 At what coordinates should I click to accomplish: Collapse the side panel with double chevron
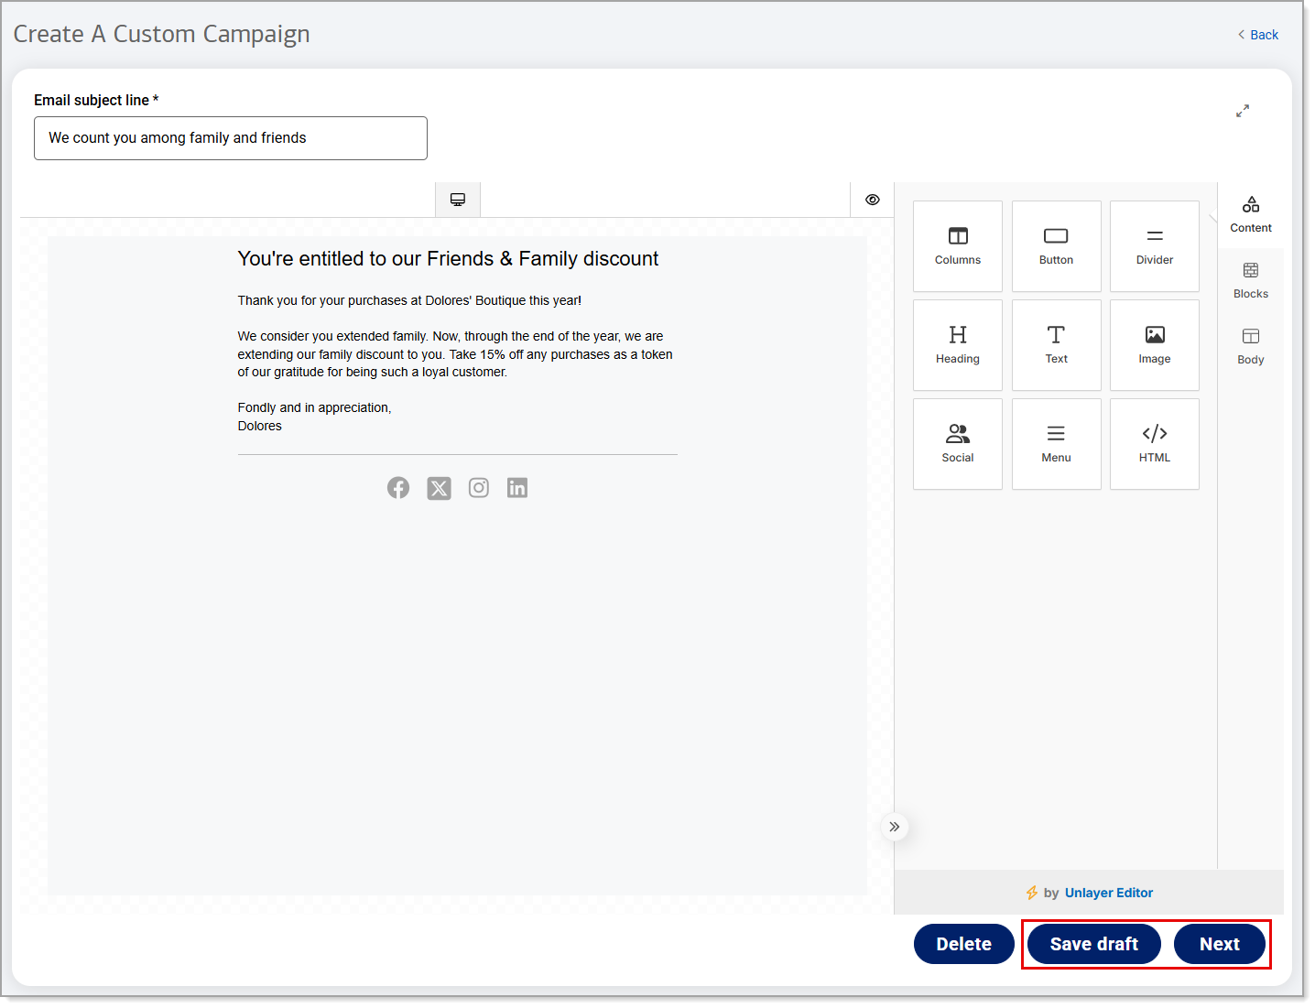point(894,827)
